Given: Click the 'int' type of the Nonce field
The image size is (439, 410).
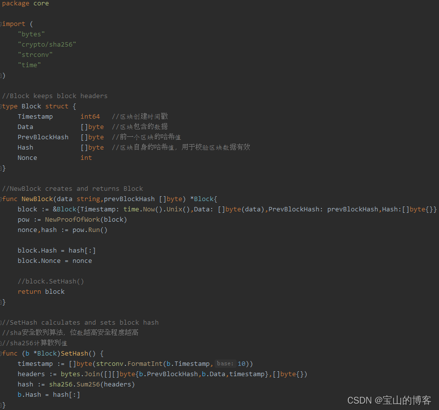Looking at the screenshot, I should [86, 158].
